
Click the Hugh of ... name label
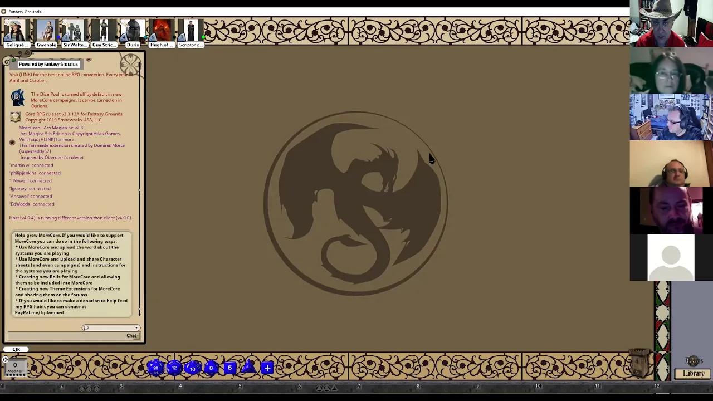click(x=162, y=45)
